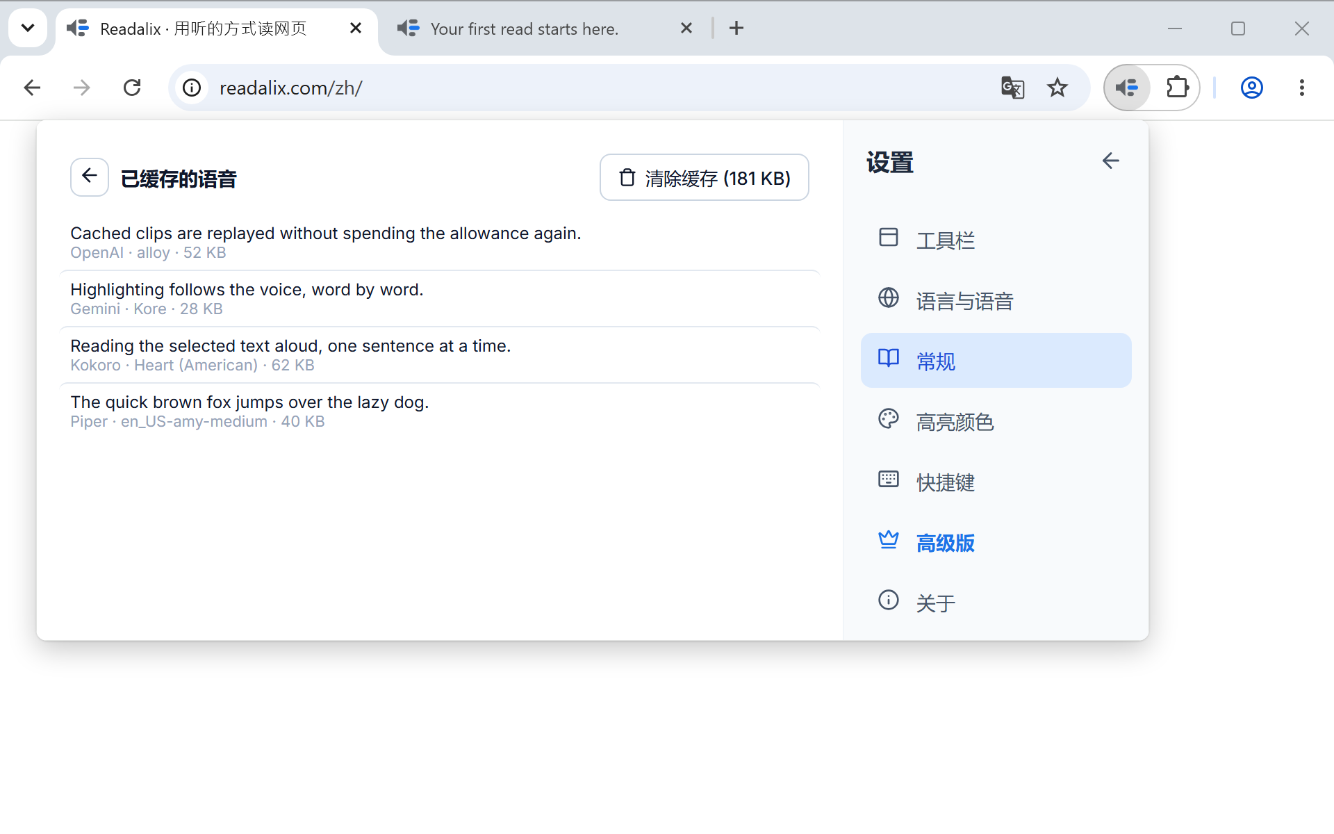Click the 'Gemini · Kore · 28 KB' details

147,309
